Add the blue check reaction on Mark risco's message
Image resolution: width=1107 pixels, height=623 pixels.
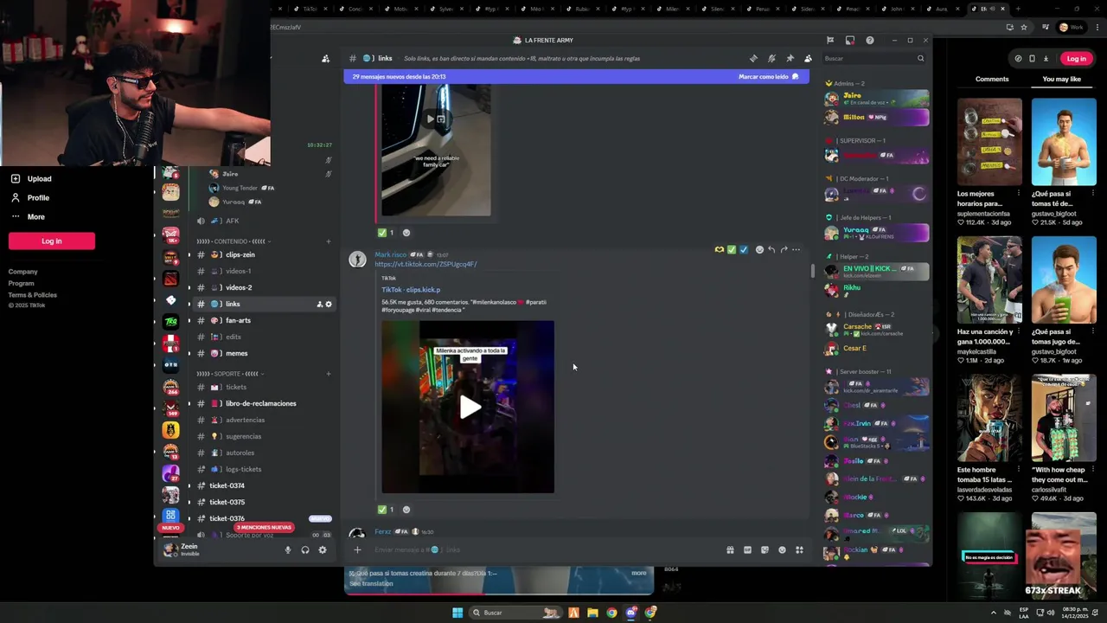pyautogui.click(x=744, y=249)
